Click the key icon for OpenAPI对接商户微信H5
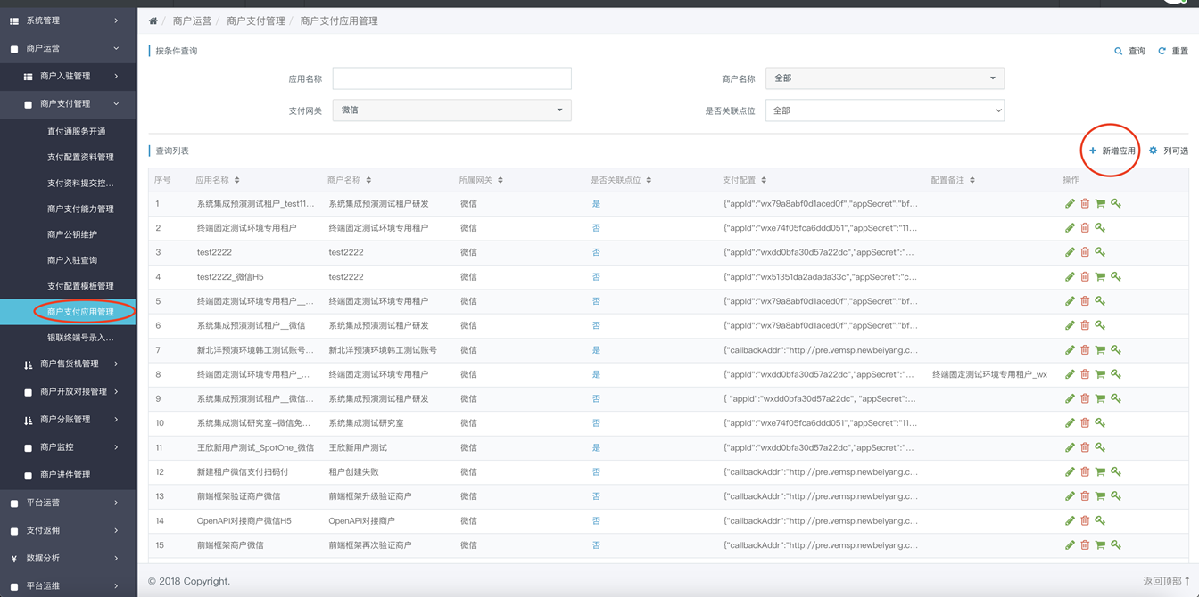The height and width of the screenshot is (597, 1199). pos(1100,520)
